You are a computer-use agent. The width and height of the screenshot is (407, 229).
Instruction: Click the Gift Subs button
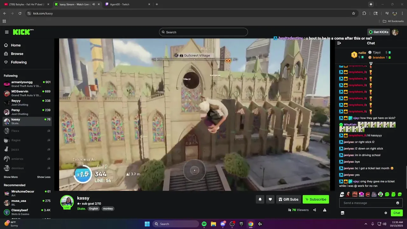point(288,199)
